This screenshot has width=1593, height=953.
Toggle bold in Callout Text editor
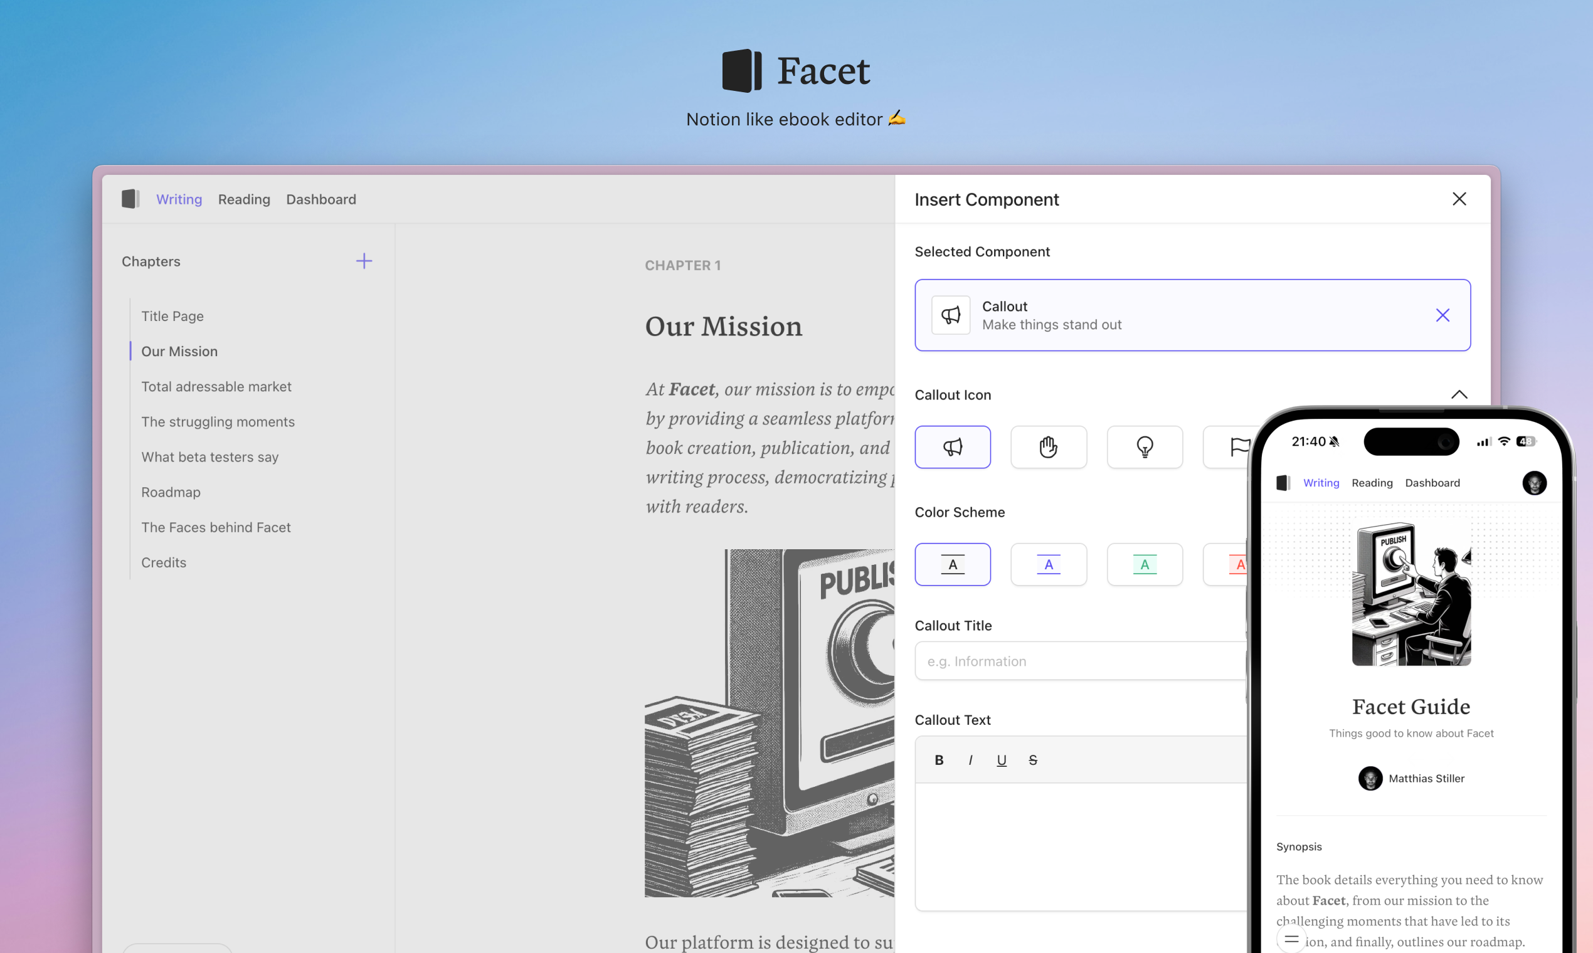939,761
